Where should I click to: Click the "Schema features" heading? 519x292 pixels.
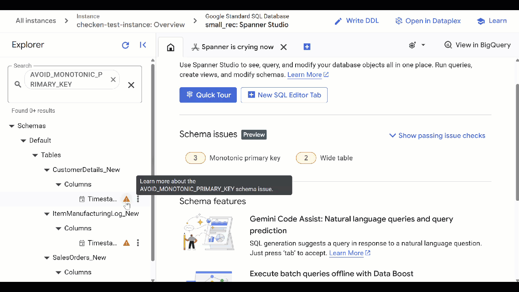pyautogui.click(x=212, y=201)
